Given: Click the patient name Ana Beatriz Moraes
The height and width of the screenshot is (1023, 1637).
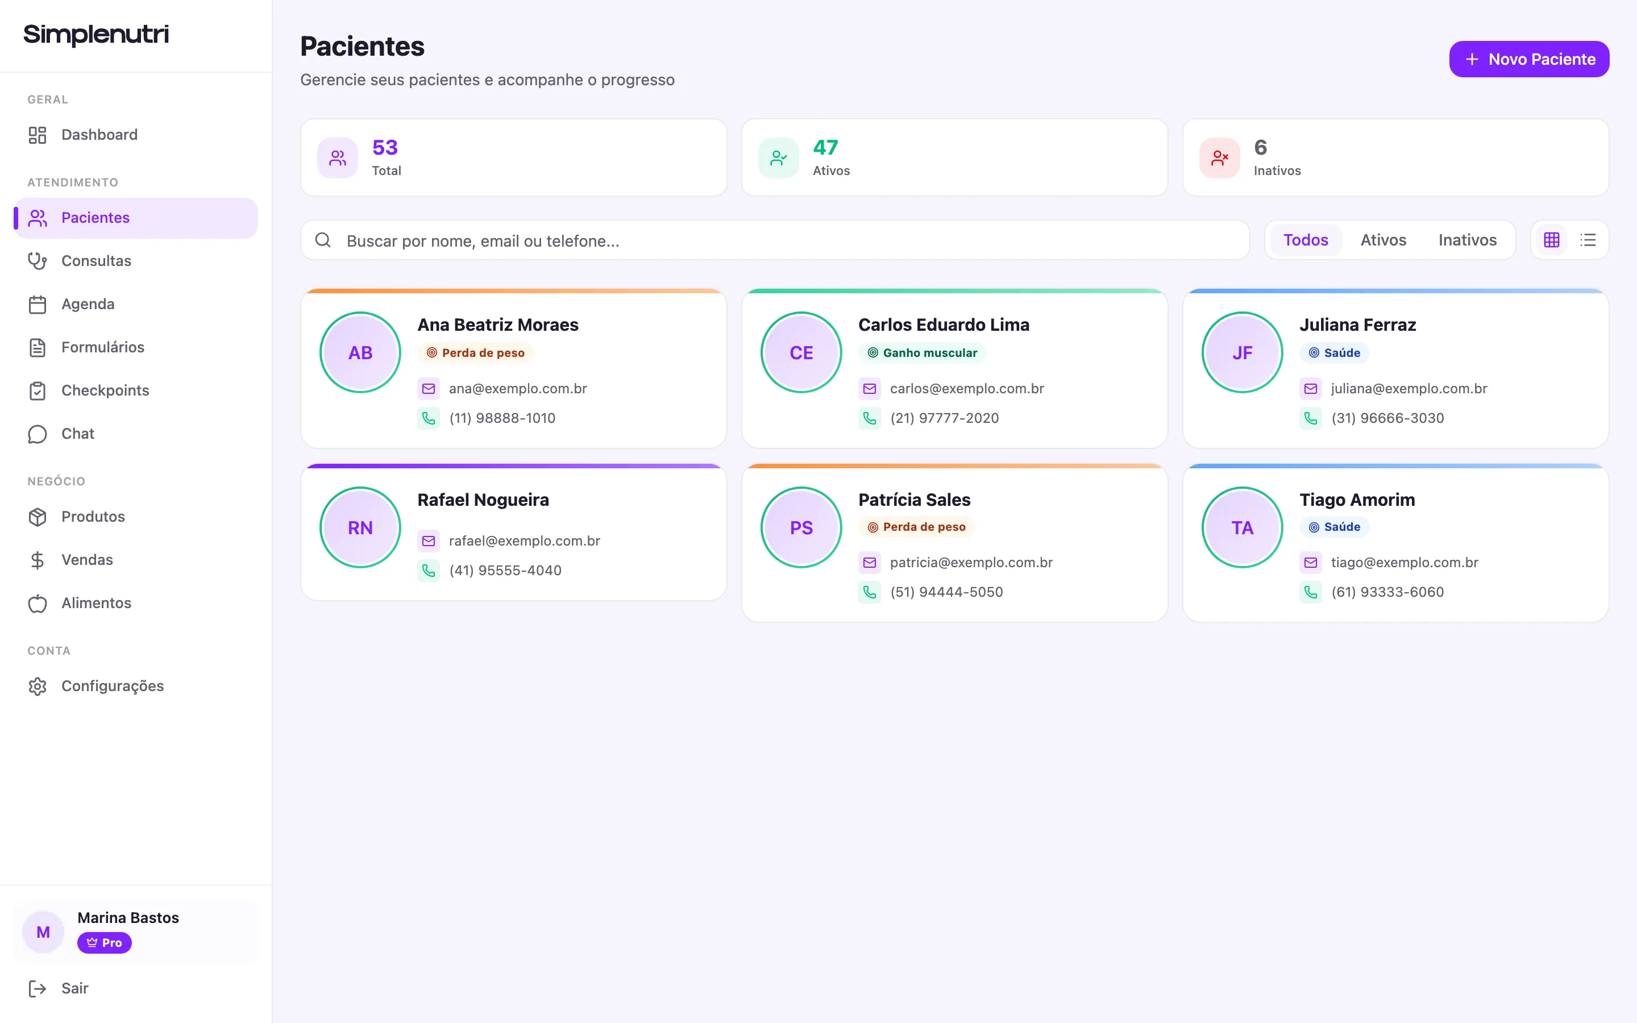Looking at the screenshot, I should [x=498, y=325].
